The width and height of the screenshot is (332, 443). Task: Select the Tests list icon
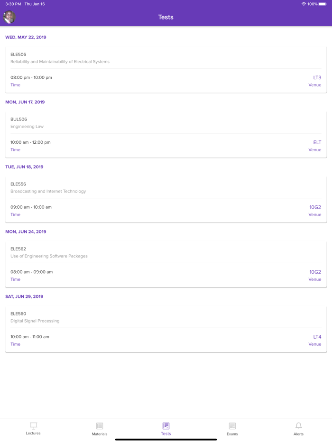(x=166, y=426)
